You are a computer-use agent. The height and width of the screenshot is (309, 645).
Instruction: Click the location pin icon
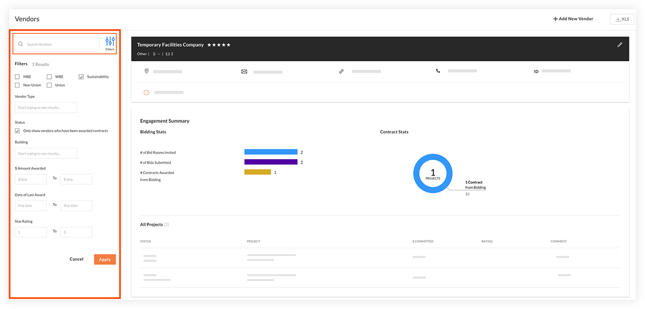click(x=146, y=71)
